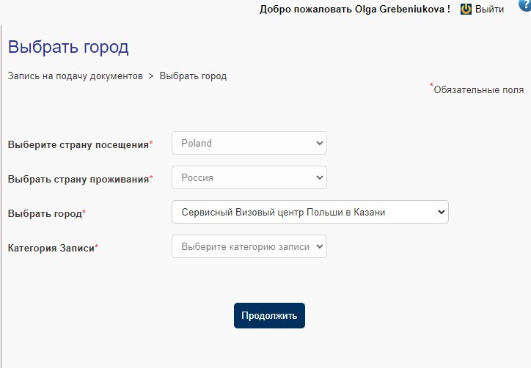Click the chevron arrow in the Россия field
Viewport: 531px width, 368px height.
click(319, 177)
